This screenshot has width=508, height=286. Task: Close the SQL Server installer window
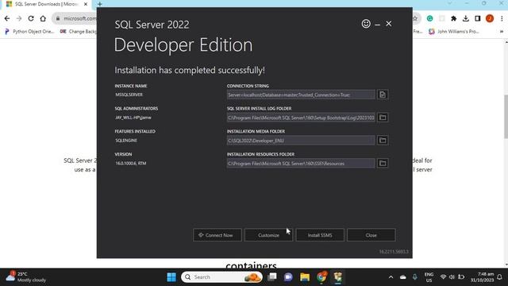[389, 24]
